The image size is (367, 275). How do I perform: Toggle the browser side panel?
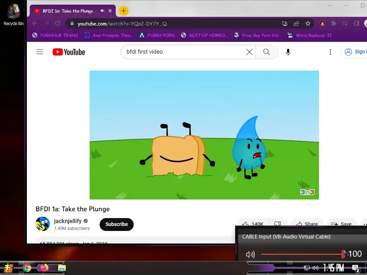point(356,23)
